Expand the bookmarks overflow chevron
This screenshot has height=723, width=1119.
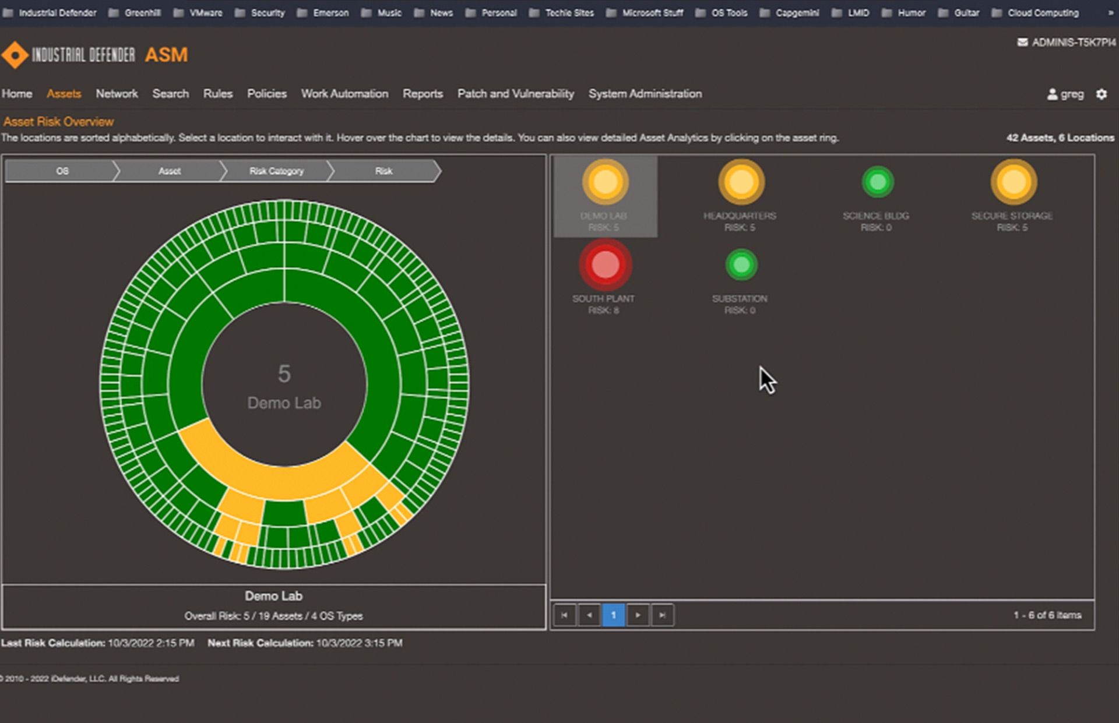click(1110, 13)
